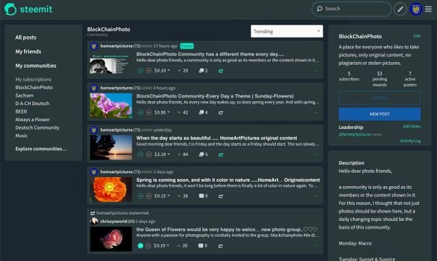Screen dimensions: 437x261
Task: Upvote the 'different theme every day' post
Action: (140, 71)
